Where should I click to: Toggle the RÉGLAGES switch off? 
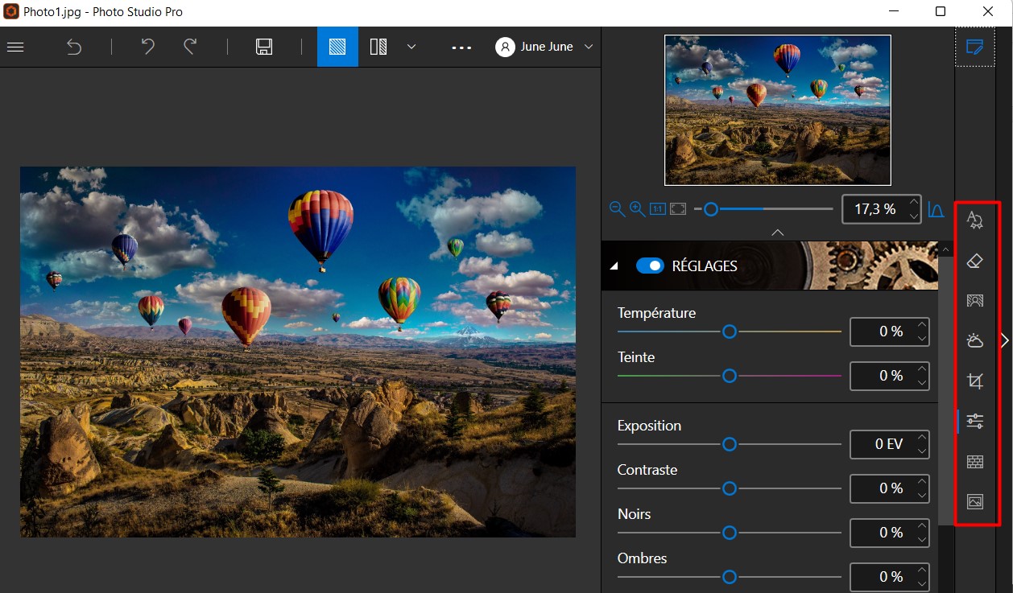(650, 266)
